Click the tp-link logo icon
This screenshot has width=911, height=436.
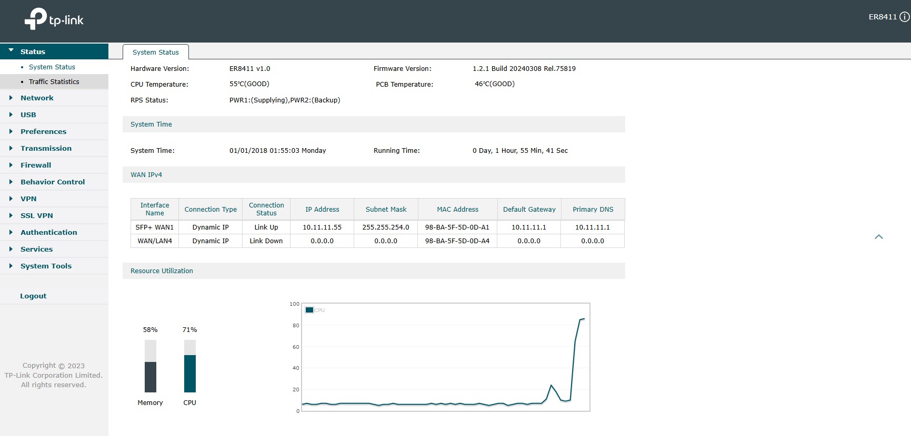[36, 19]
